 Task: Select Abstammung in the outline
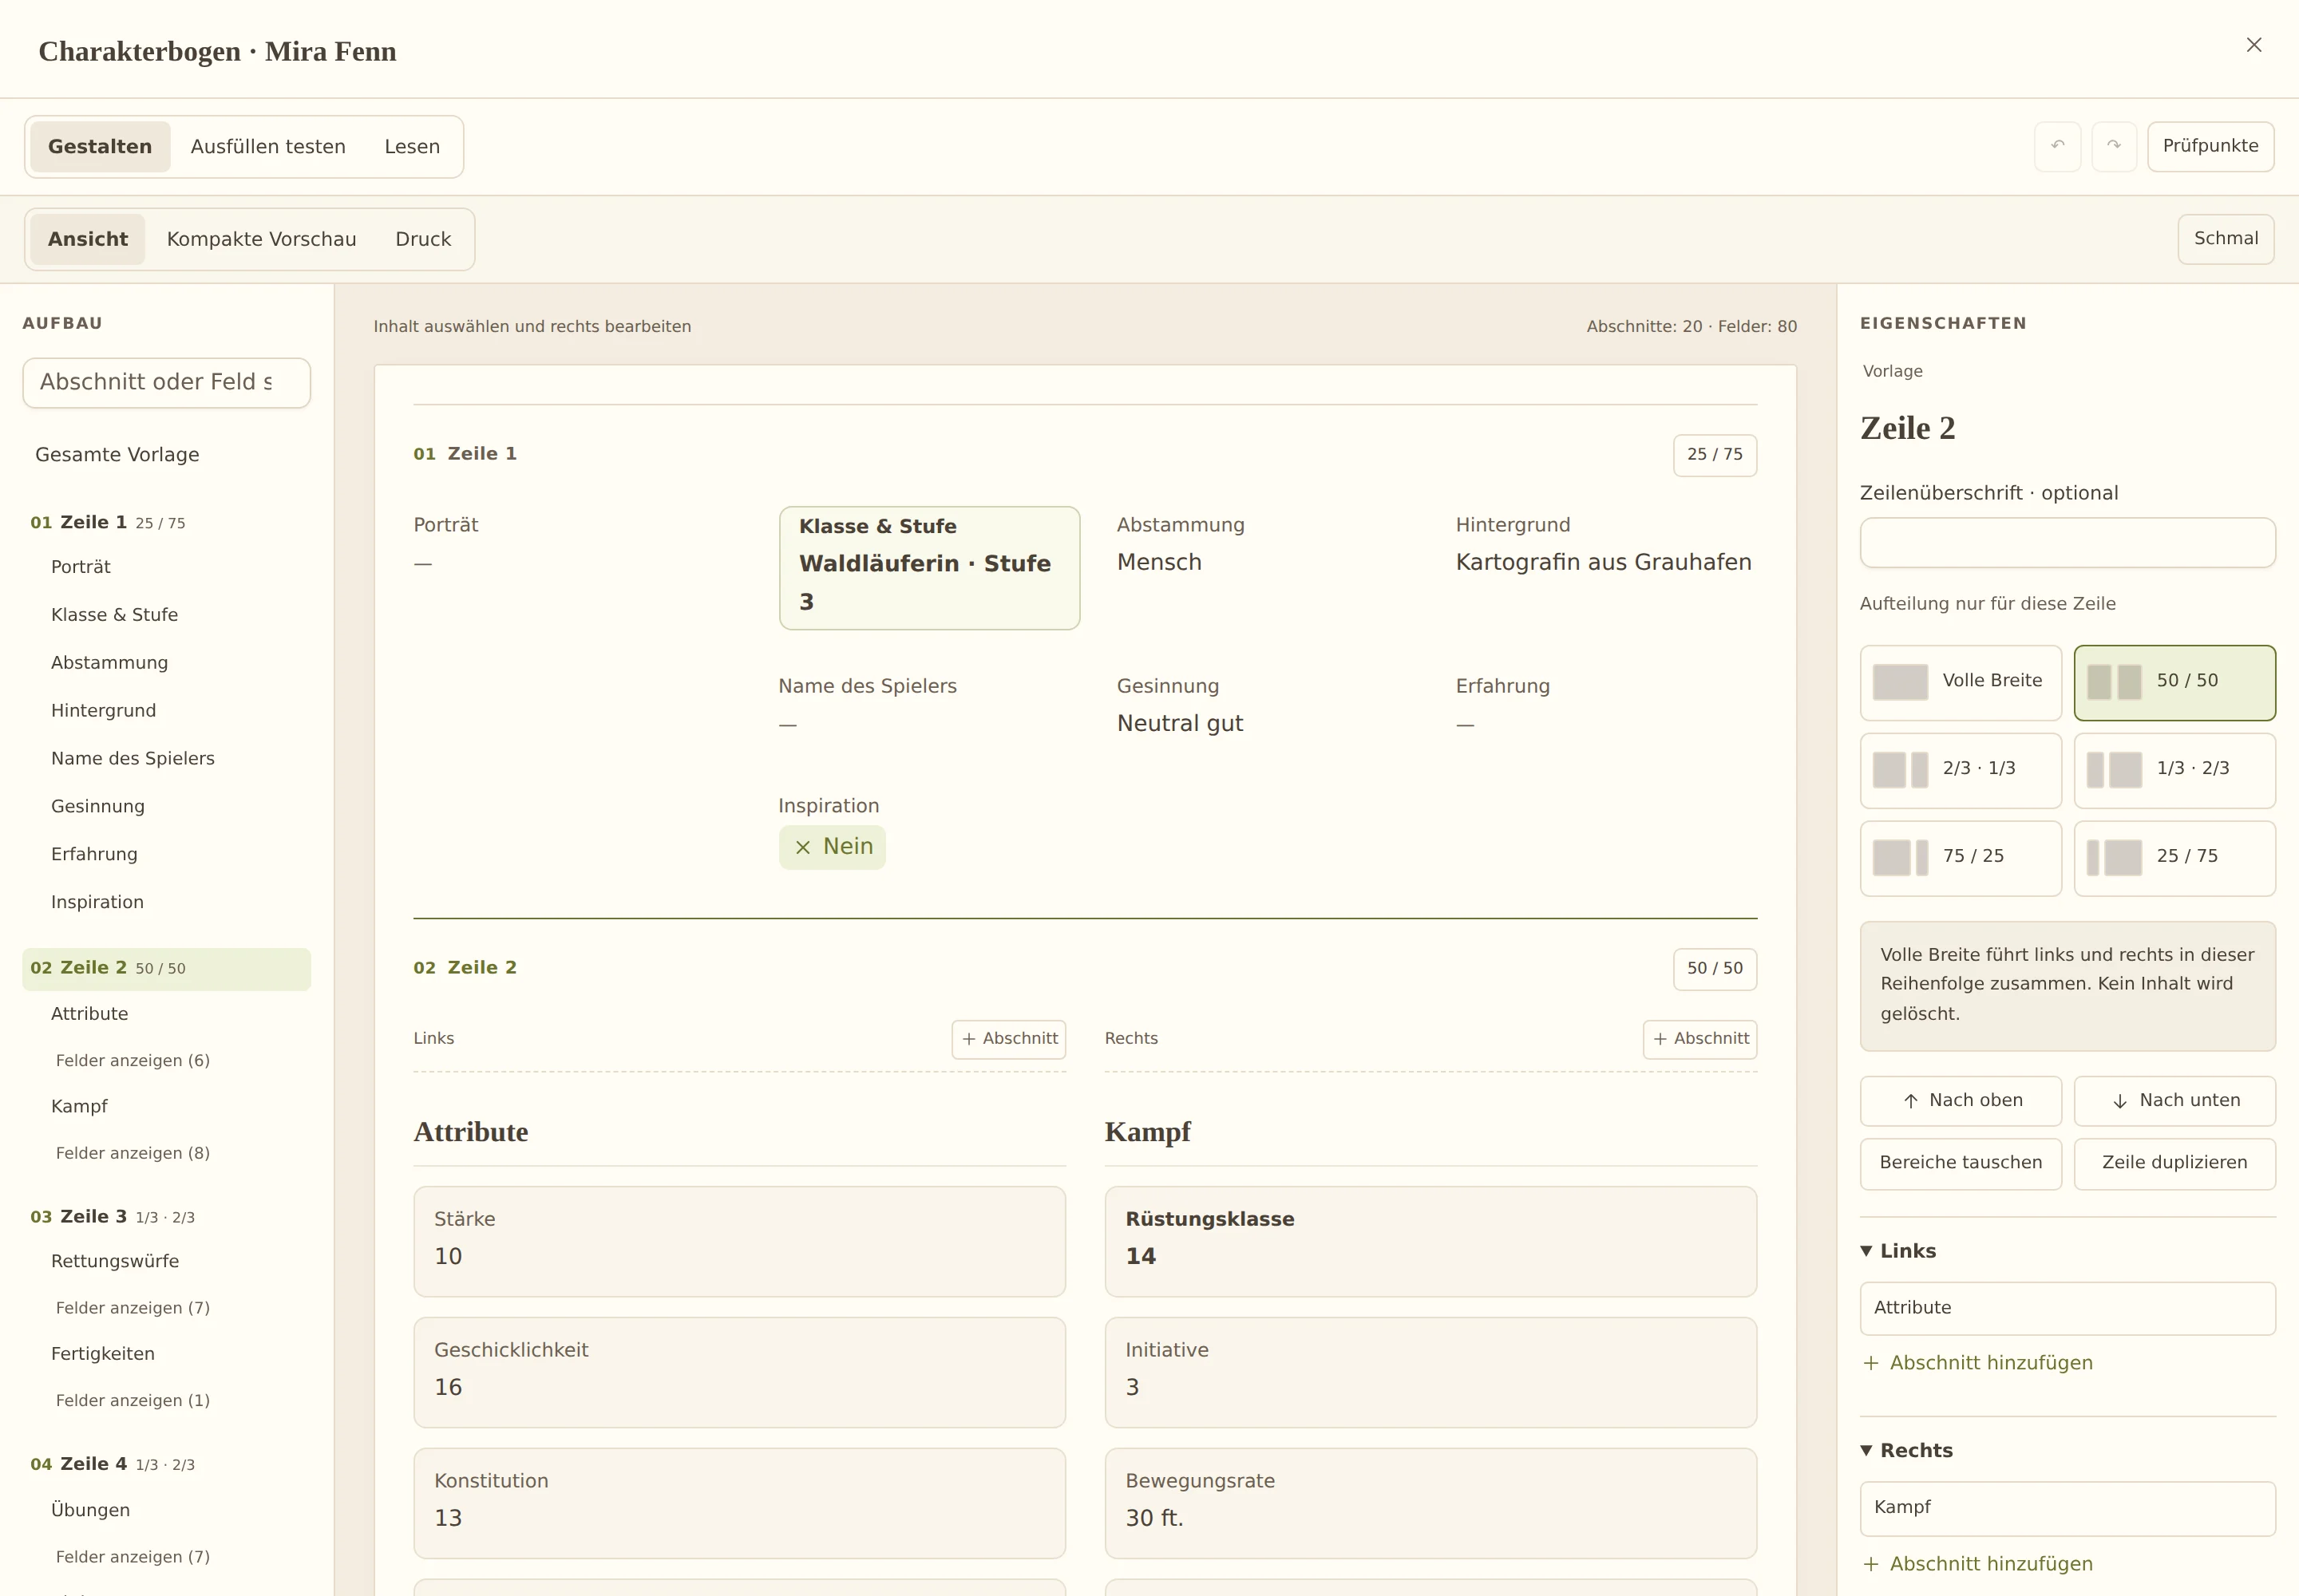[x=109, y=663]
